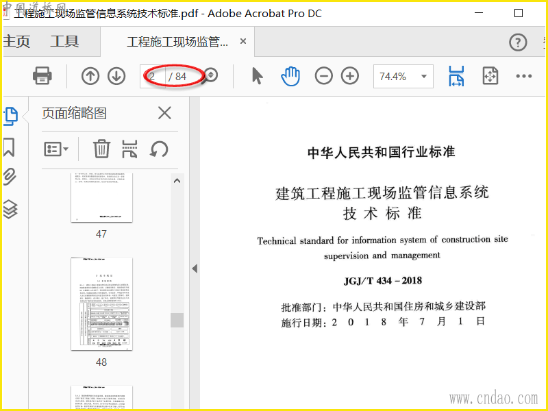
Task: Open the Layers sidebar icon
Action: click(x=10, y=210)
